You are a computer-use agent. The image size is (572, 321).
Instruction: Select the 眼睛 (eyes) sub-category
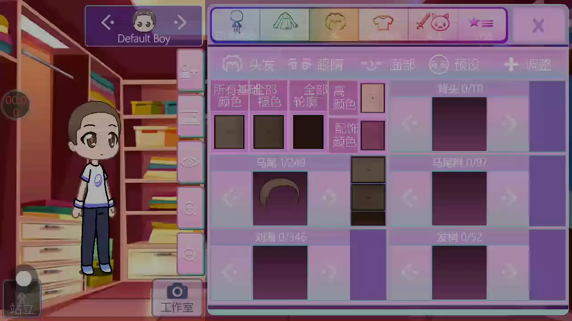point(316,65)
